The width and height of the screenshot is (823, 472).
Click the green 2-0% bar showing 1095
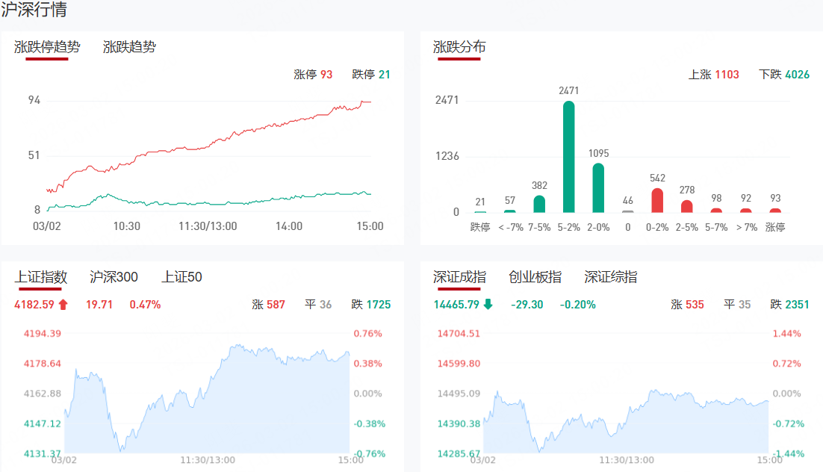coord(598,188)
